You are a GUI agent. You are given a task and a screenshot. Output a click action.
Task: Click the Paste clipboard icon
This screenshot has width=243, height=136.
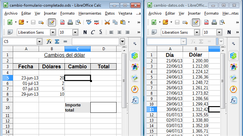coord(123,22)
